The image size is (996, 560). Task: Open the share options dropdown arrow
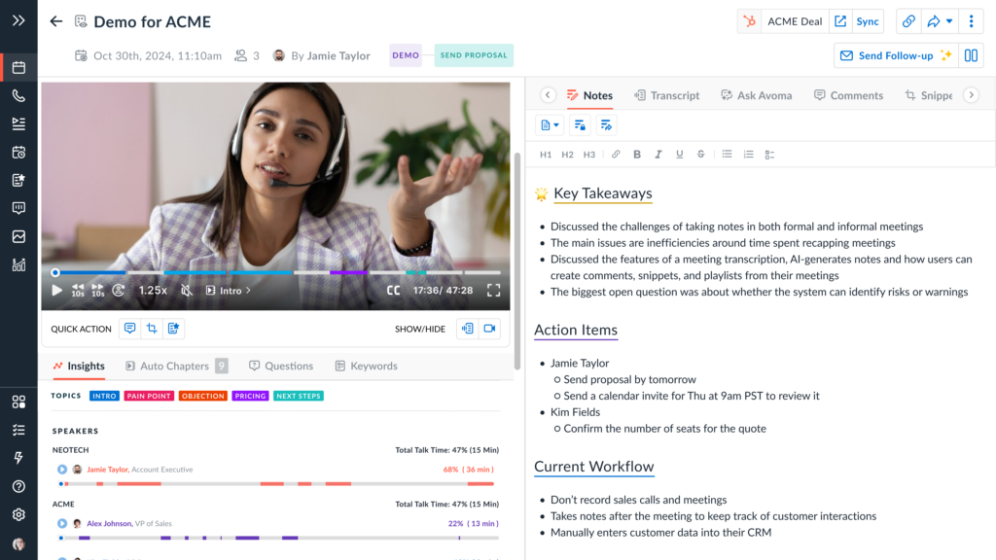click(x=948, y=20)
